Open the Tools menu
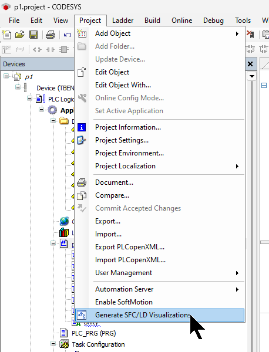The height and width of the screenshot is (352, 269). point(243,21)
